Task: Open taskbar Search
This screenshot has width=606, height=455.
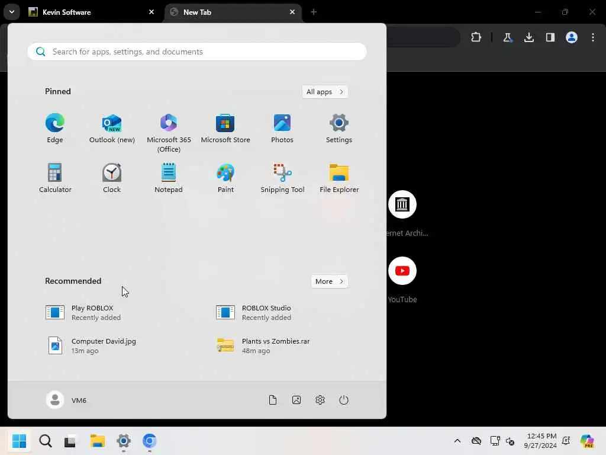Action: pos(45,441)
